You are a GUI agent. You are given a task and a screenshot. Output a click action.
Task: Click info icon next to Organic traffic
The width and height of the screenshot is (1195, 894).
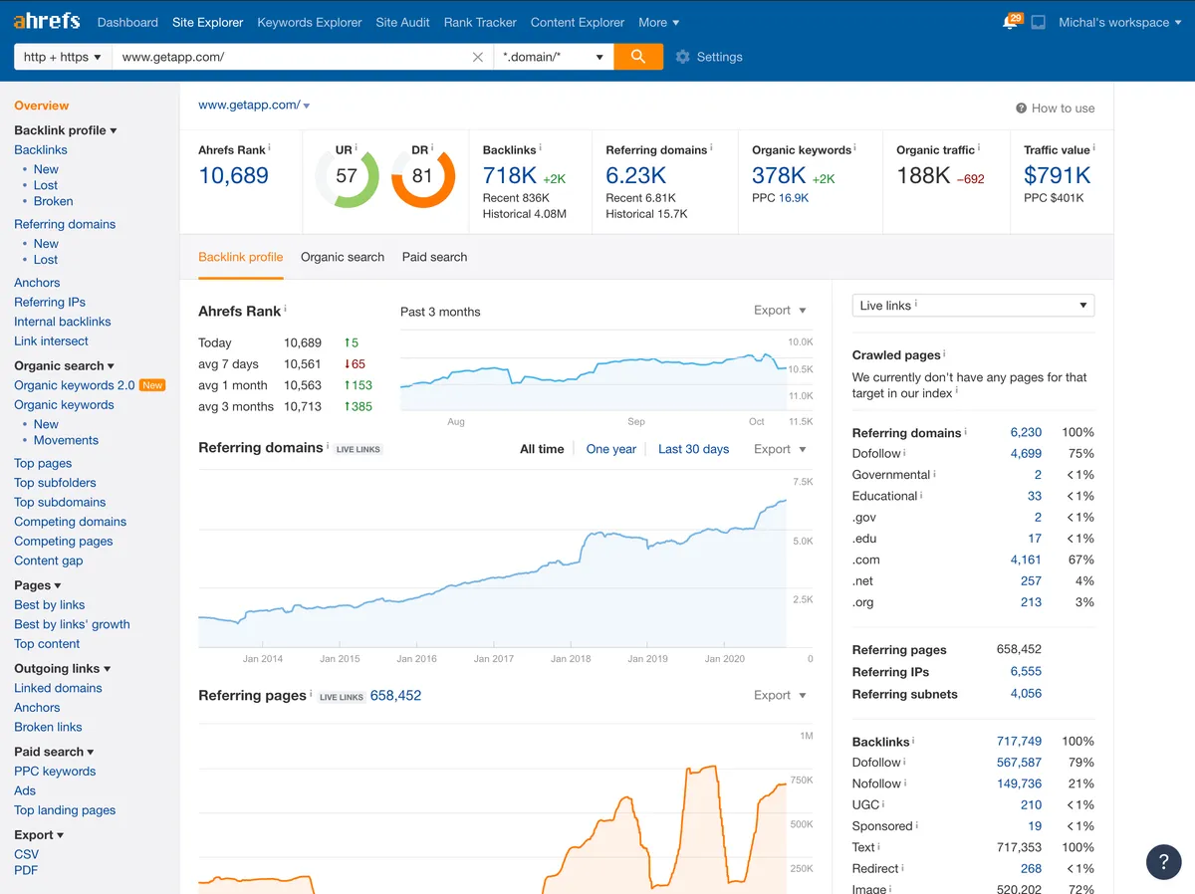tap(980, 148)
